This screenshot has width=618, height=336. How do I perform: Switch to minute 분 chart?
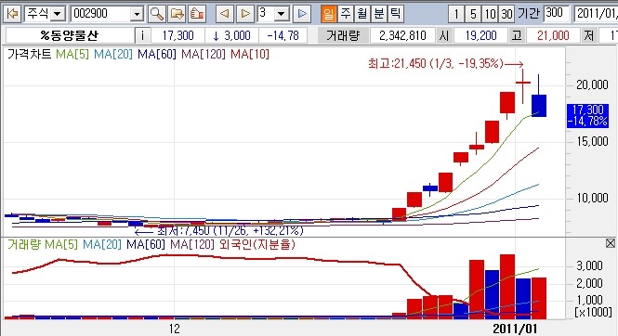pyautogui.click(x=378, y=14)
